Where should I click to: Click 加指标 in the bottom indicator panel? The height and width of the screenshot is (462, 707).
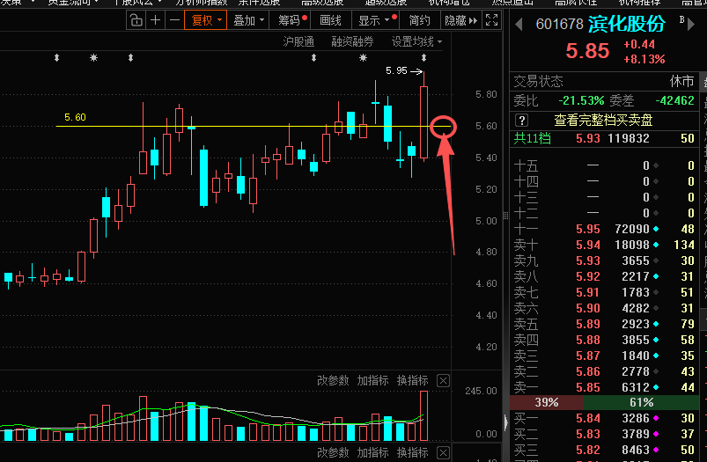tap(372, 452)
